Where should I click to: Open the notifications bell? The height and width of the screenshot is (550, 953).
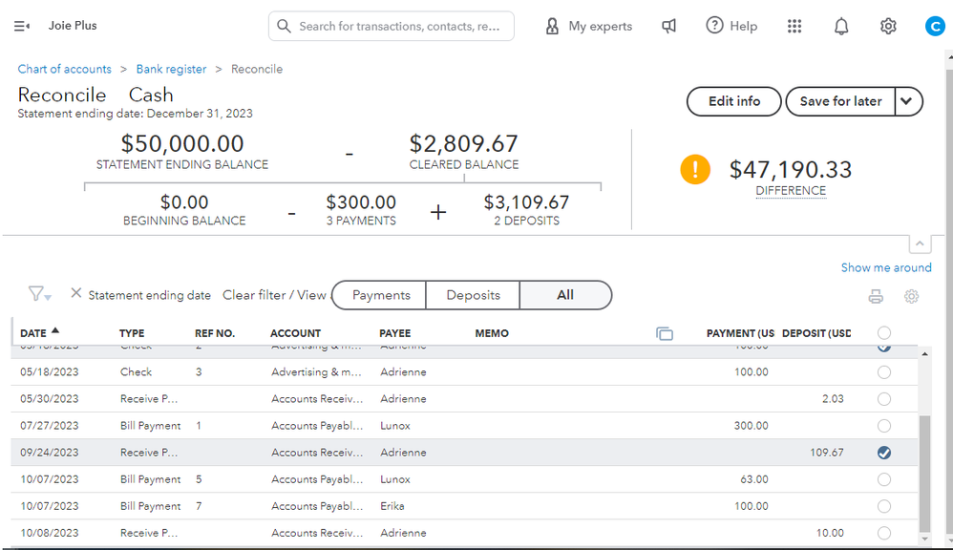pyautogui.click(x=841, y=26)
